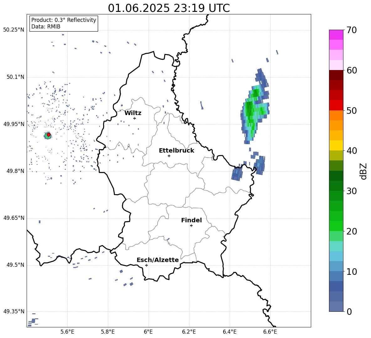Click the colorbar tick label 40
The image size is (371, 338).
pos(352,151)
